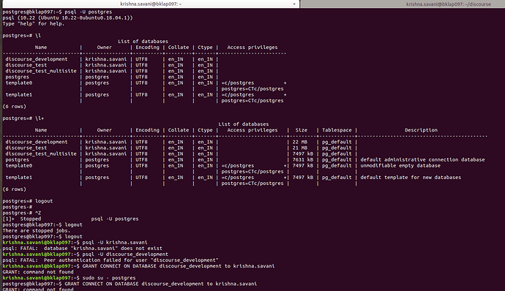
Task: Click 'default administrative connection database' description
Action: pos(422,159)
